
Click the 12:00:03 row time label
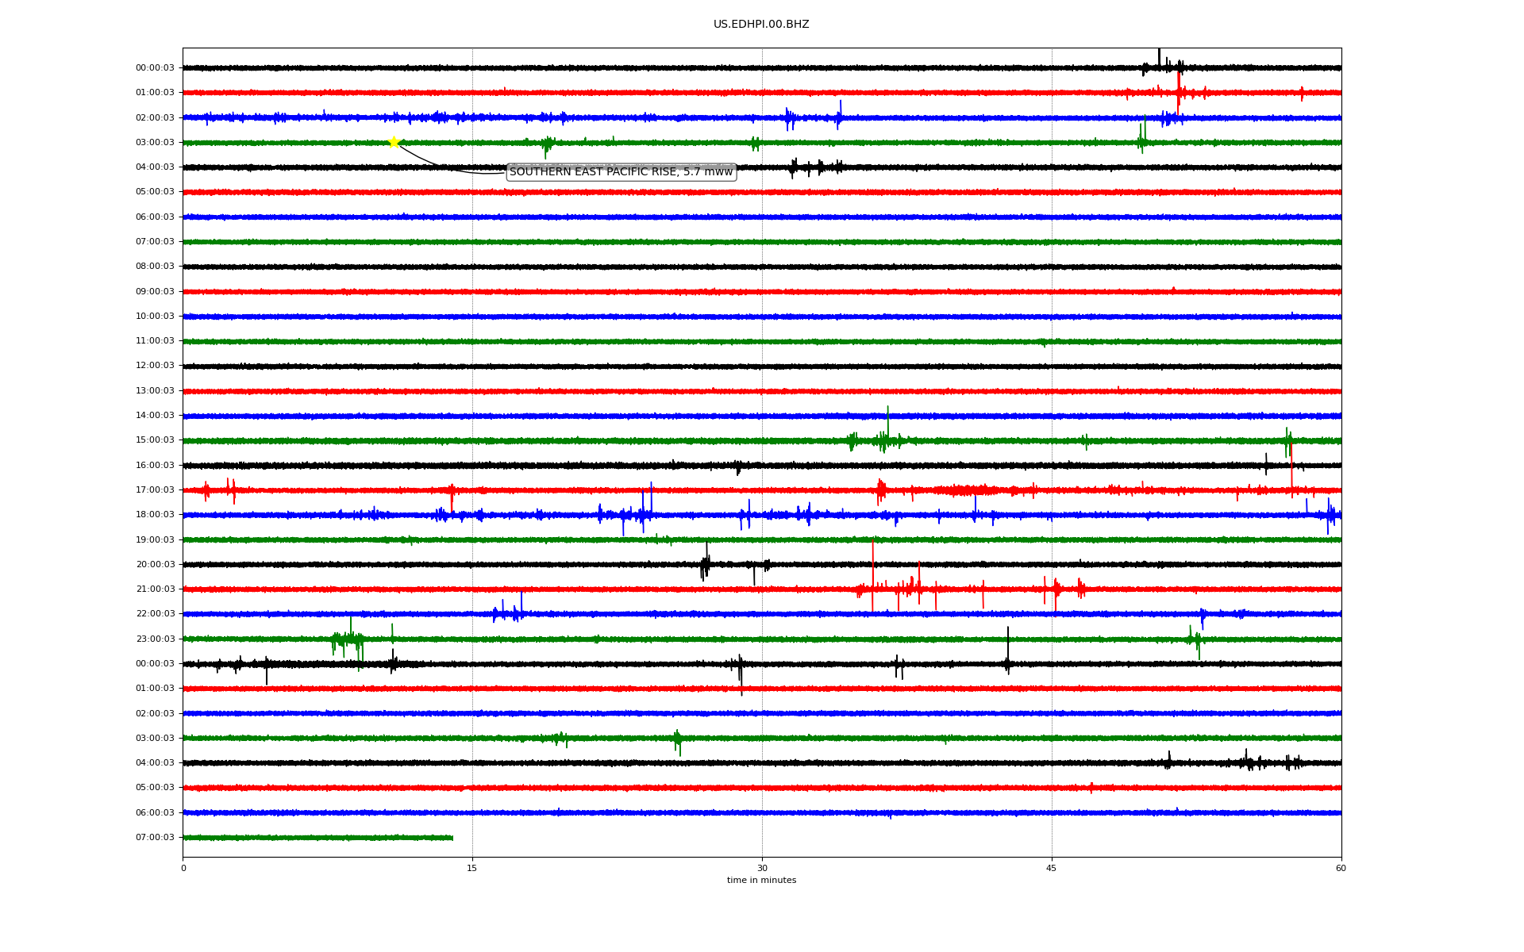(x=155, y=366)
